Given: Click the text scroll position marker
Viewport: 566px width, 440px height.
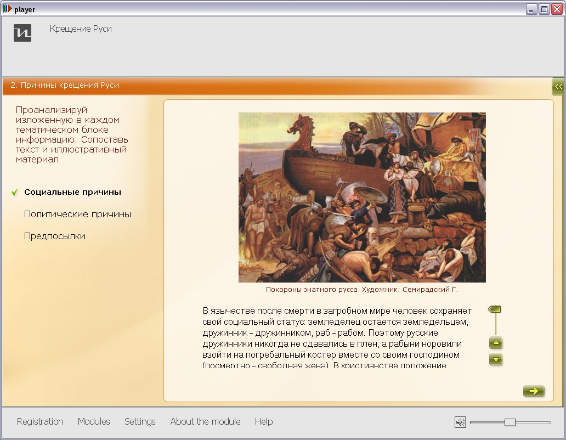Looking at the screenshot, I should point(495,309).
